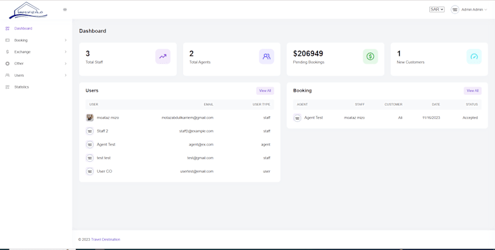The image size is (495, 250).
Task: Click the Exchange dollar icon
Action: click(x=7, y=52)
